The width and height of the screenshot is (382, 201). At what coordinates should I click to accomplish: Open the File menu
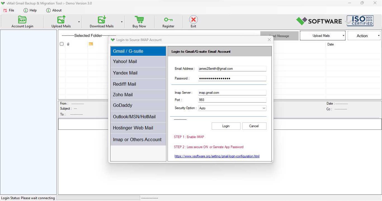click(11, 10)
